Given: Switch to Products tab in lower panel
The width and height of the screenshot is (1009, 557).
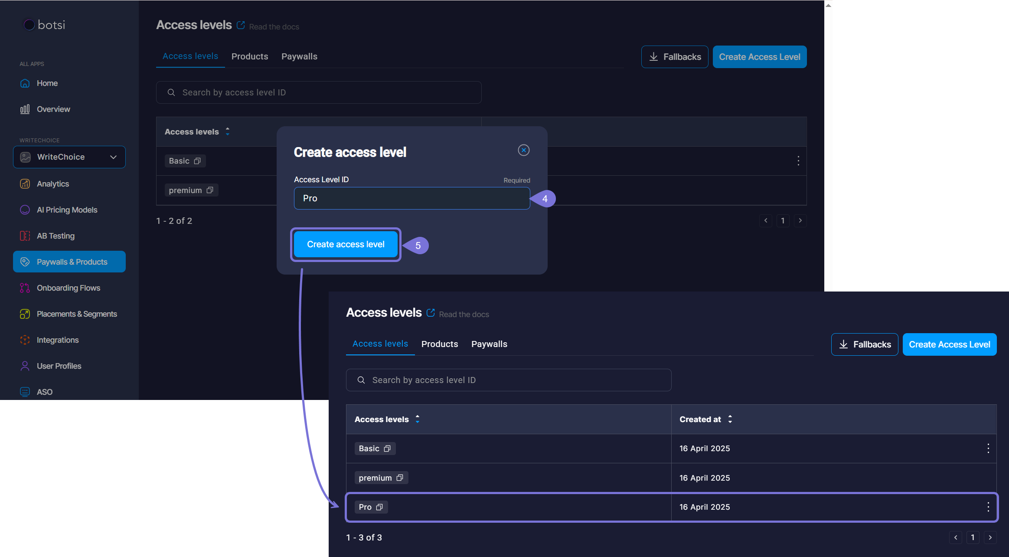Looking at the screenshot, I should coord(439,344).
